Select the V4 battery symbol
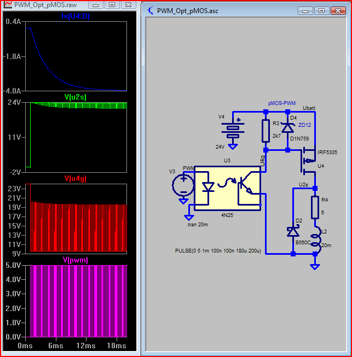 [x=233, y=130]
